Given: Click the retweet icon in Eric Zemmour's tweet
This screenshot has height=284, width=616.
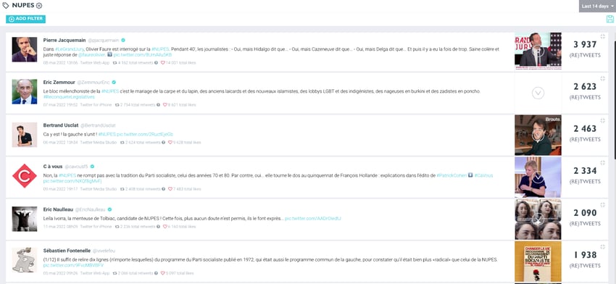Looking at the screenshot, I should 117,105.
